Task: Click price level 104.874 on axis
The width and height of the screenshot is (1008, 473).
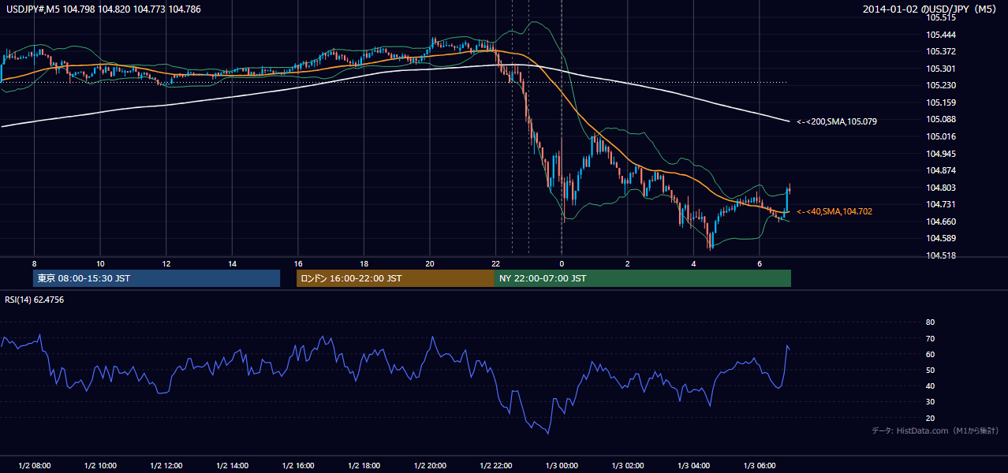Action: point(941,170)
